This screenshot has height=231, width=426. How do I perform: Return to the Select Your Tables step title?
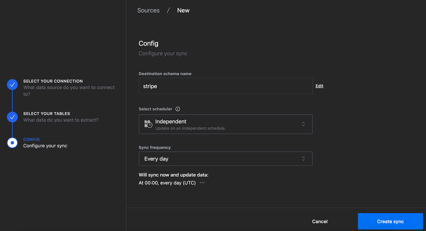click(x=47, y=114)
